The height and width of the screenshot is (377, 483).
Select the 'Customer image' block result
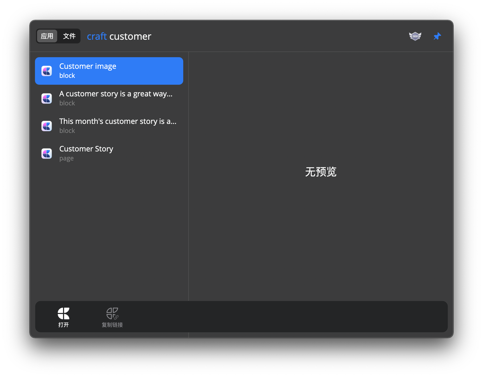coord(109,71)
